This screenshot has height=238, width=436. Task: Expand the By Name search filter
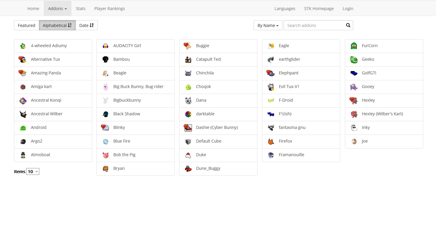[268, 25]
